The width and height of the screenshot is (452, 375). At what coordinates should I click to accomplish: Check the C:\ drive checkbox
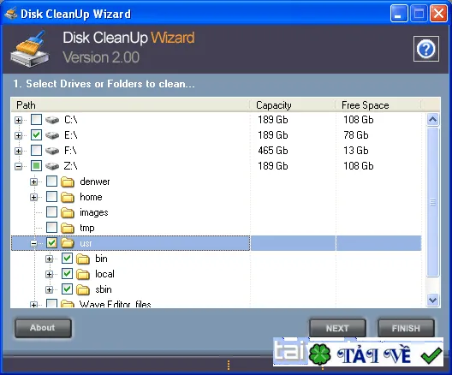(x=36, y=119)
